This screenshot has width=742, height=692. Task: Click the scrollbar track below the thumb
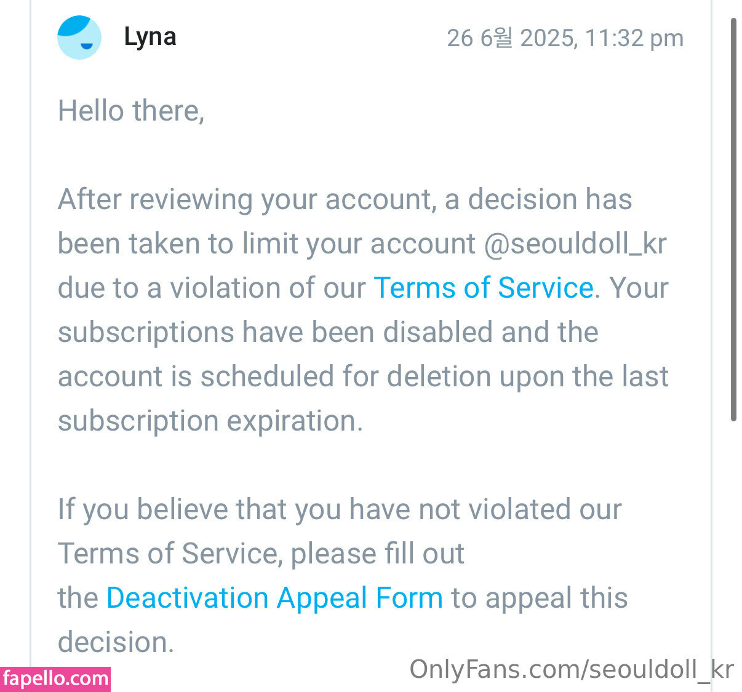point(733,541)
